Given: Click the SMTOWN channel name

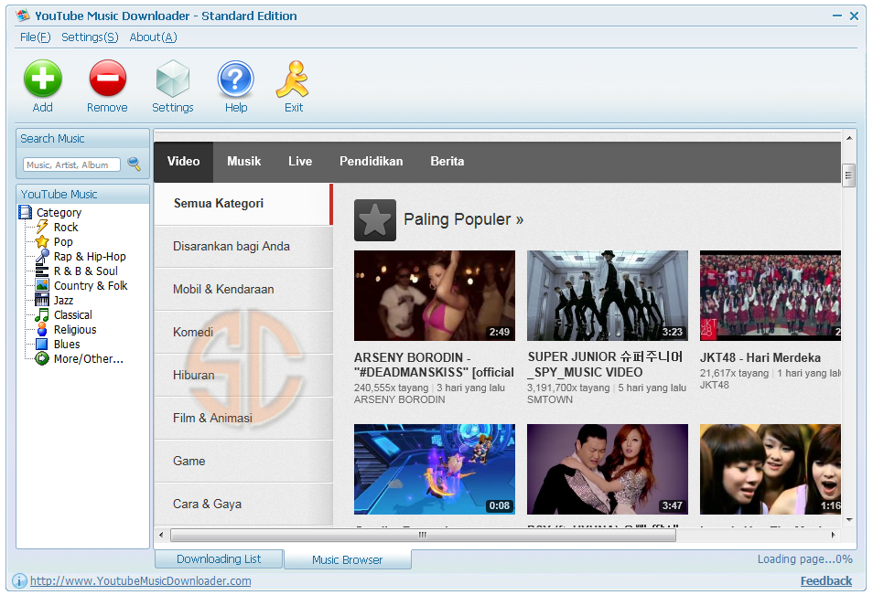Looking at the screenshot, I should [x=550, y=399].
